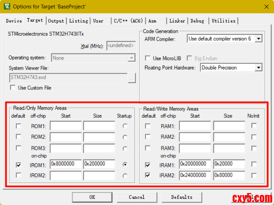
Task: Edit the IROM1 Start address 0x8000000
Action: point(66,164)
